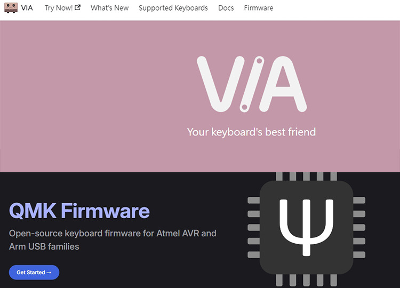
Task: Click the VIA robot face logo icon
Action: tap(11, 8)
